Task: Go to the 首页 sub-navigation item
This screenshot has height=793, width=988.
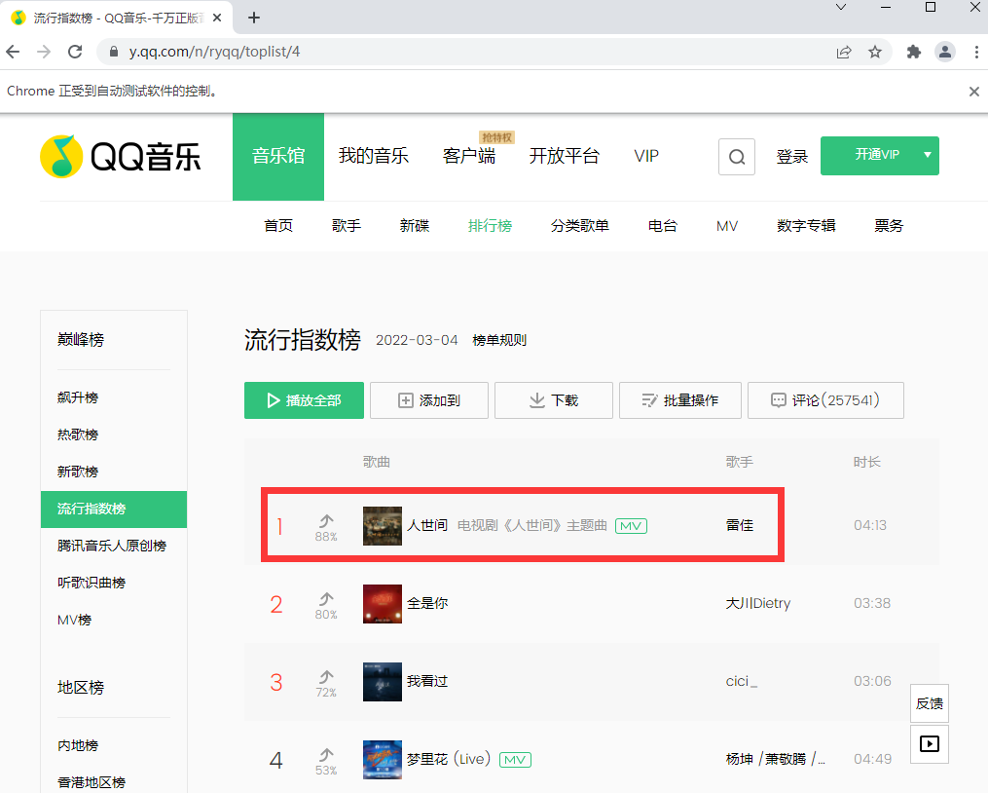Action: click(278, 226)
